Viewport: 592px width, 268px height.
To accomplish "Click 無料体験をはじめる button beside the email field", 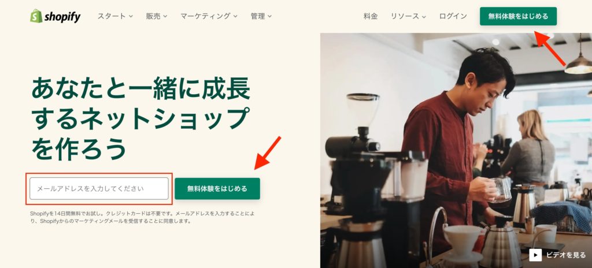I will click(x=217, y=188).
